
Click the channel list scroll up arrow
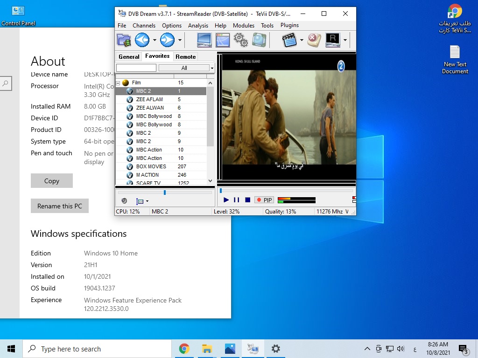pos(211,83)
